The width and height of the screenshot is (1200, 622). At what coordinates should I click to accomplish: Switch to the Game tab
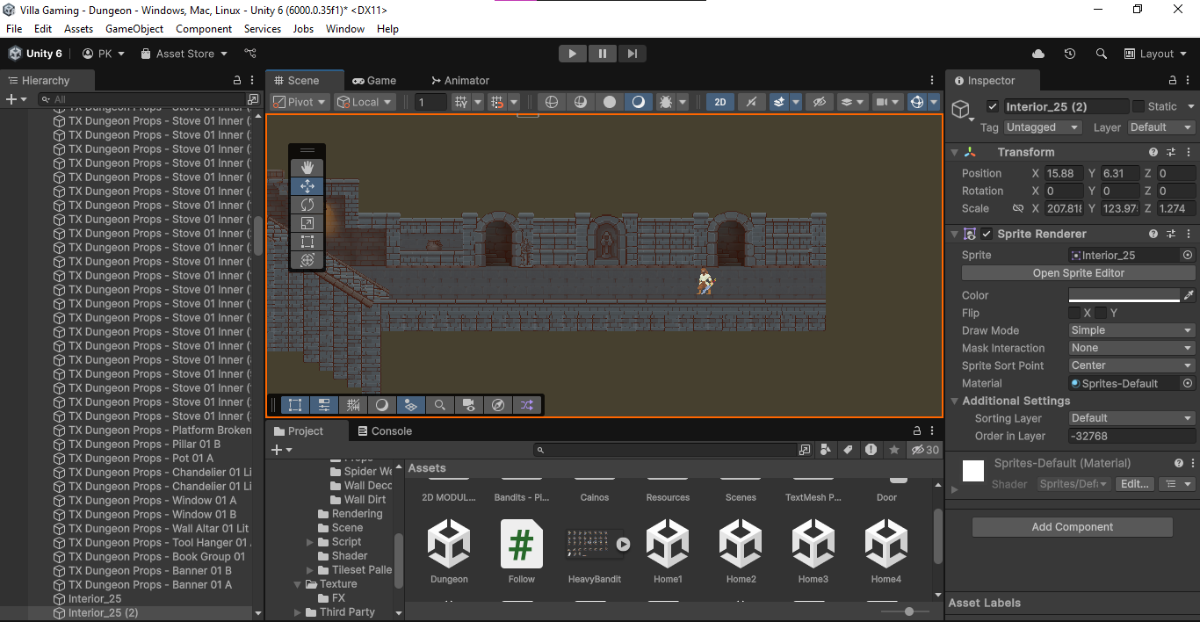pos(374,80)
